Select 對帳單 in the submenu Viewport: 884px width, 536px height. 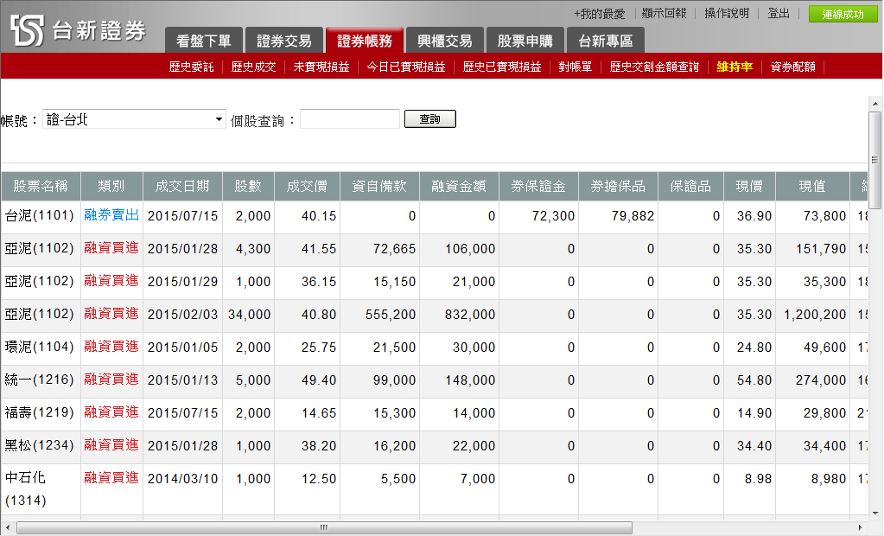coord(575,67)
